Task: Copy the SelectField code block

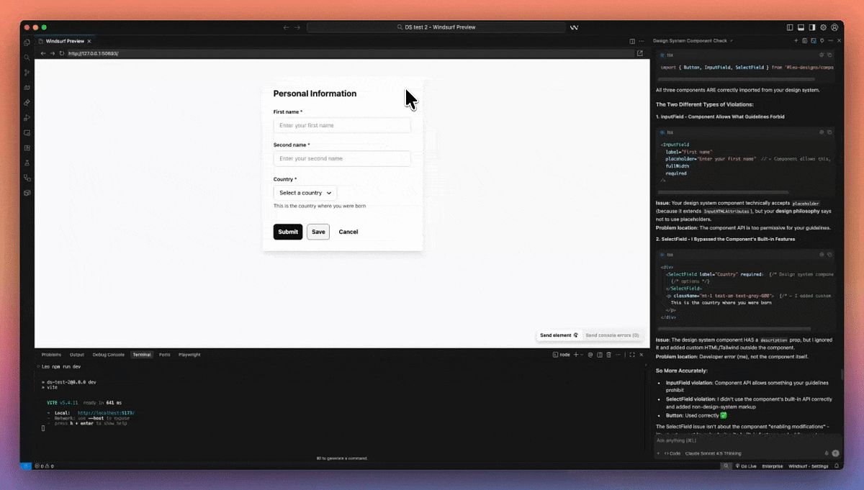Action: pyautogui.click(x=829, y=254)
